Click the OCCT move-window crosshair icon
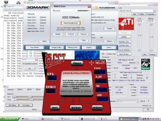This screenshot has height=121, width=161. pos(91,62)
